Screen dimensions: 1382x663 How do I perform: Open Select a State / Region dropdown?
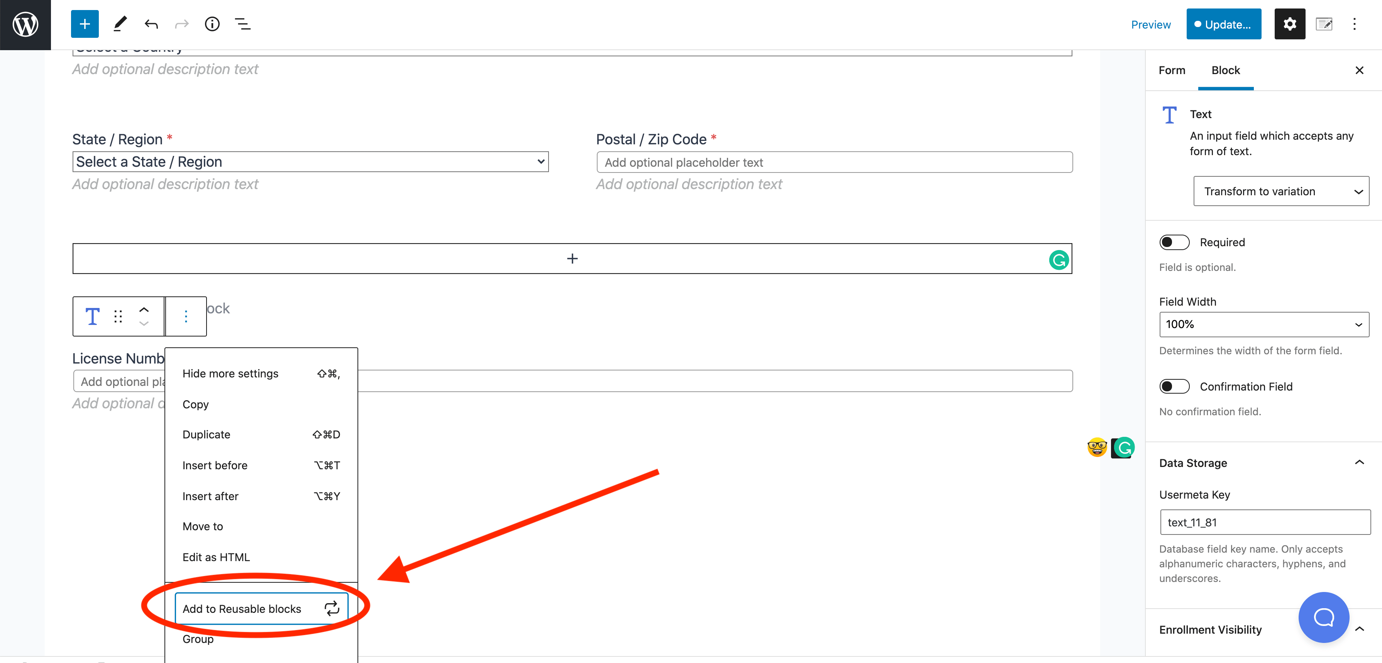(311, 162)
